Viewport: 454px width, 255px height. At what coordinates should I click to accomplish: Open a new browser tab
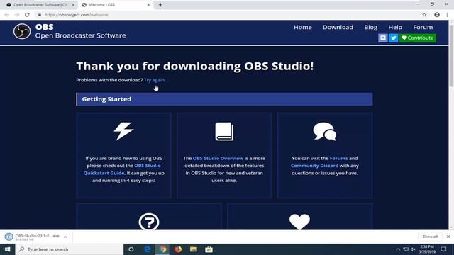(x=160, y=5)
